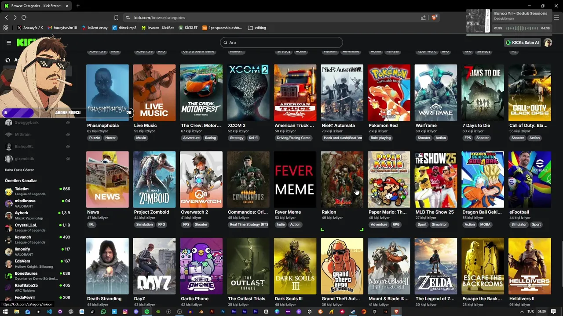563x316 pixels.
Task: Expand the editing bookmarks folder
Action: coord(257,28)
